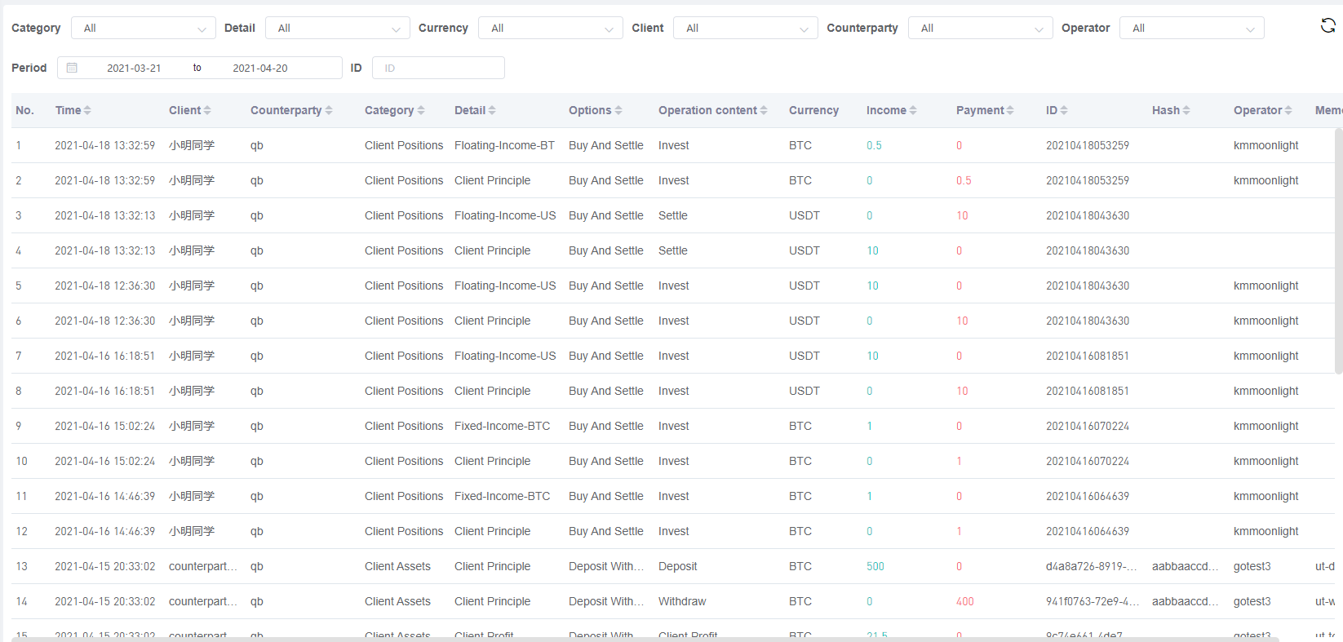
Task: Open the calendar icon in Period field
Action: pos(72,68)
